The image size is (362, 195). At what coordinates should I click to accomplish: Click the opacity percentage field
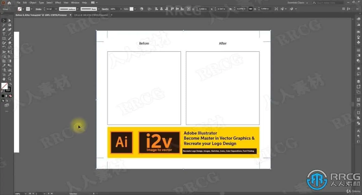tap(114, 9)
